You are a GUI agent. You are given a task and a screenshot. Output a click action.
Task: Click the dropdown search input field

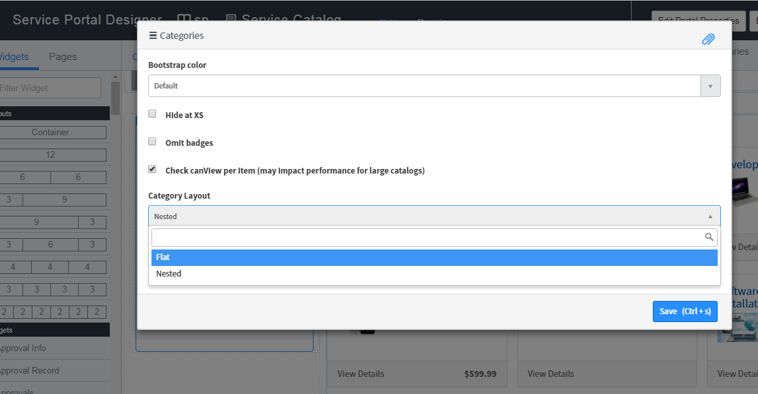[428, 238]
